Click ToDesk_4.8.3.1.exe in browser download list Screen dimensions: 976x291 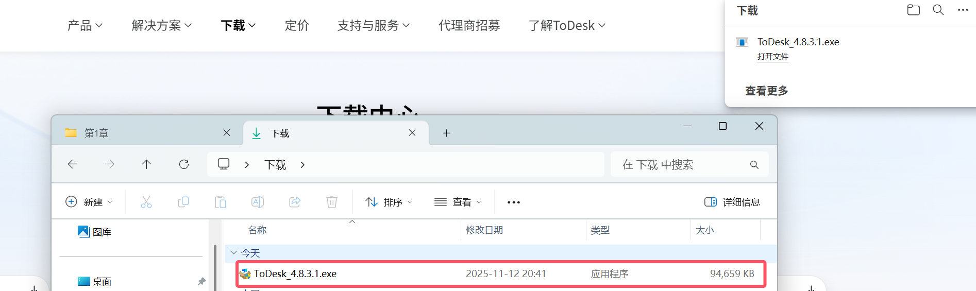[798, 42]
